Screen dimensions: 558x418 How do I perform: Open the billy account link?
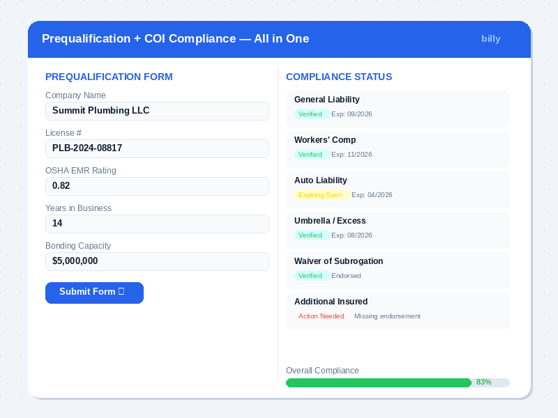(x=491, y=39)
